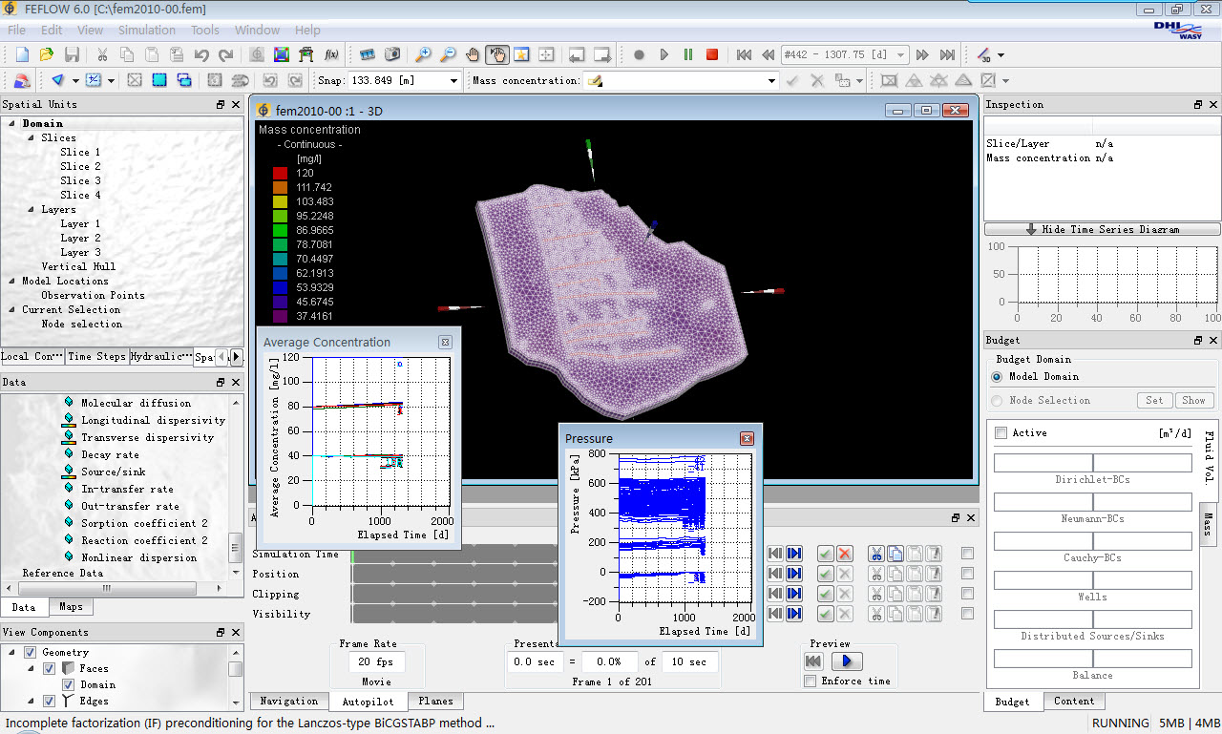Open the File menu

17,31
